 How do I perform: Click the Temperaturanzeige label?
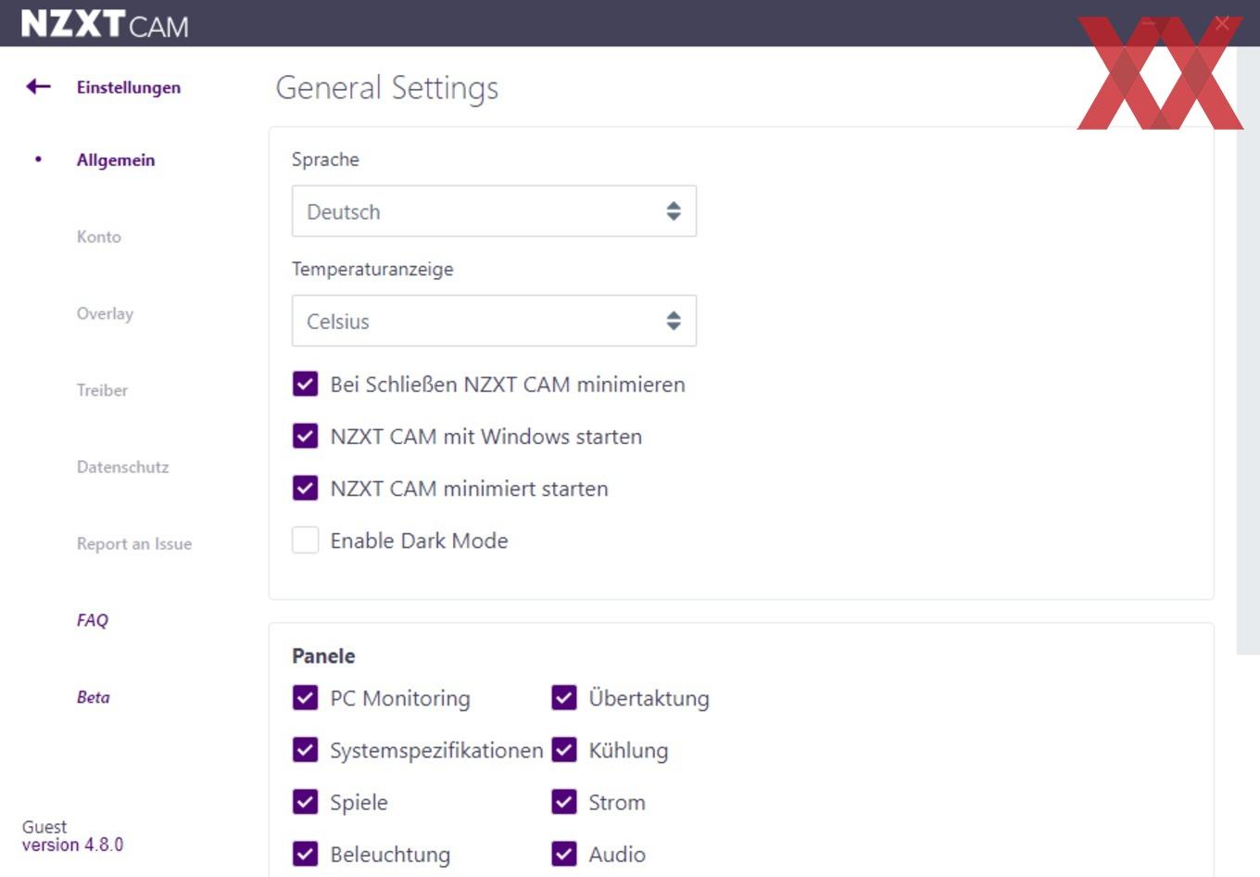pyautogui.click(x=372, y=269)
